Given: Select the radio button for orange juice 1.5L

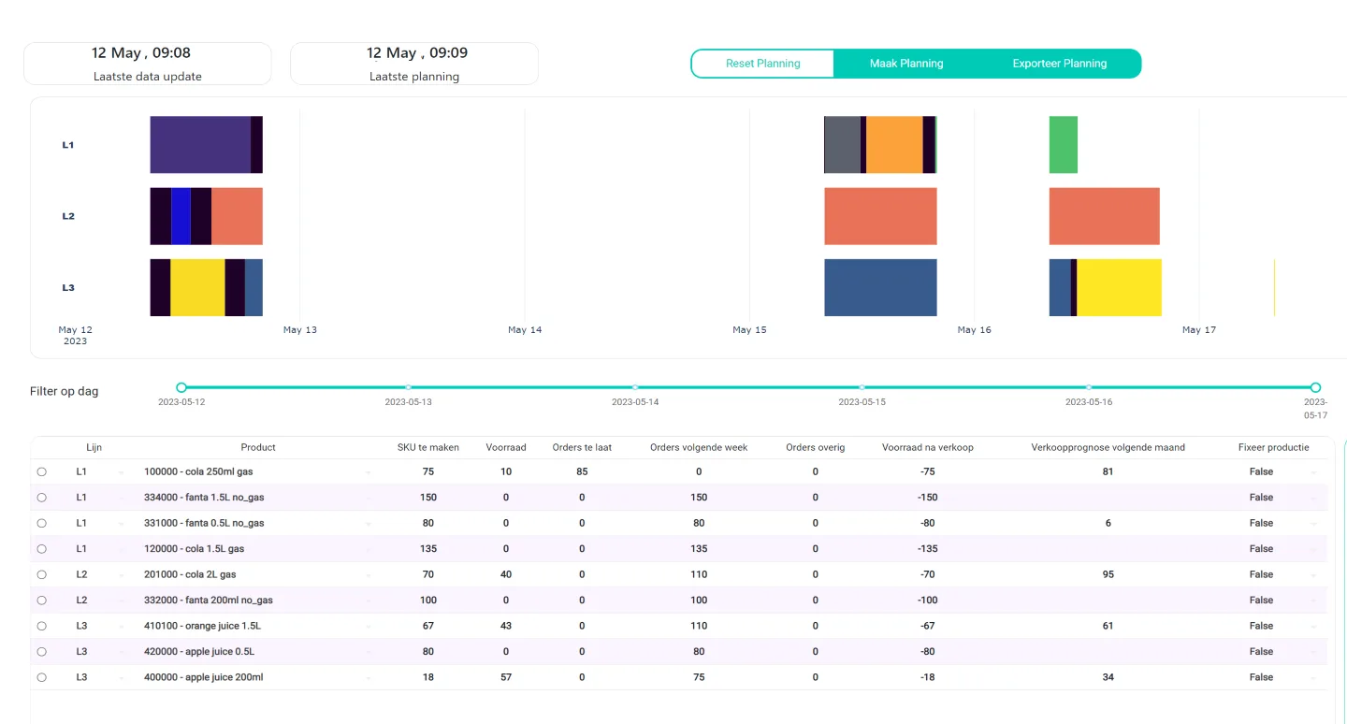Looking at the screenshot, I should point(41,627).
